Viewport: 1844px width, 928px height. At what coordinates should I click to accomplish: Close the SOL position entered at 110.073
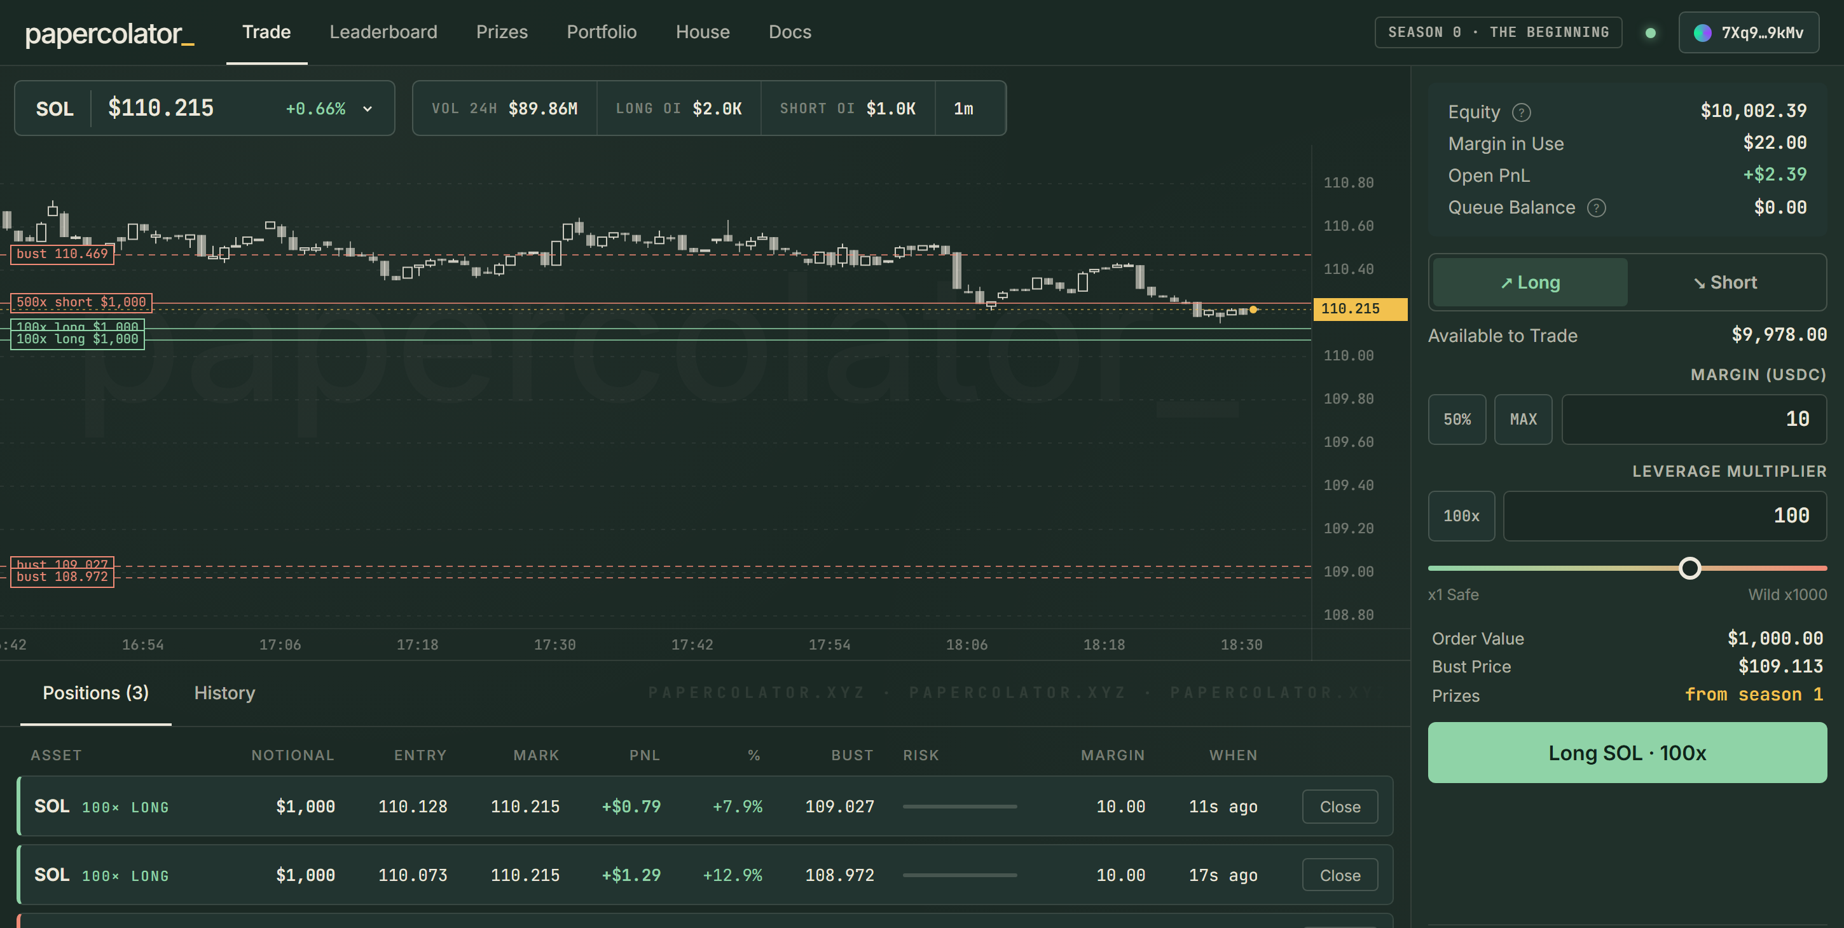pos(1339,875)
